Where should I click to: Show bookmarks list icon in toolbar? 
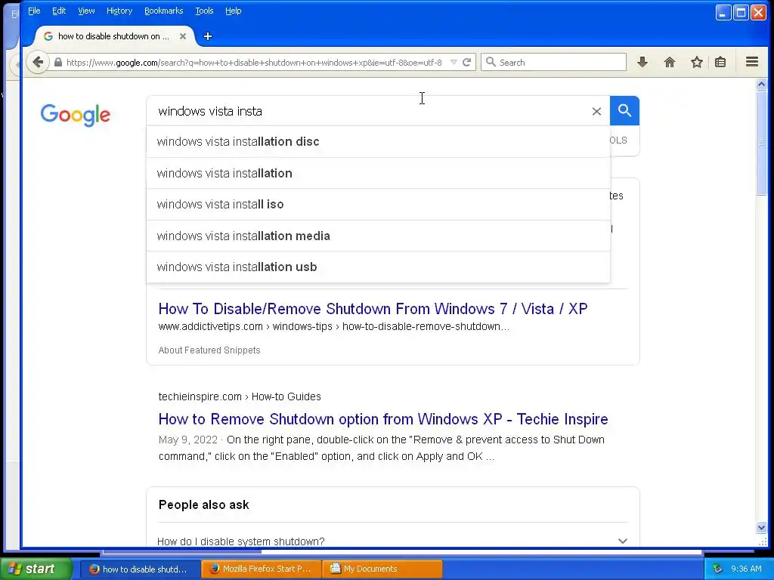pyautogui.click(x=720, y=62)
